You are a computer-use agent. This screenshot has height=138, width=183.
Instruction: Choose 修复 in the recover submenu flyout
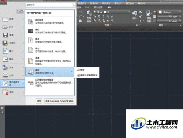pyautogui.click(x=87, y=70)
